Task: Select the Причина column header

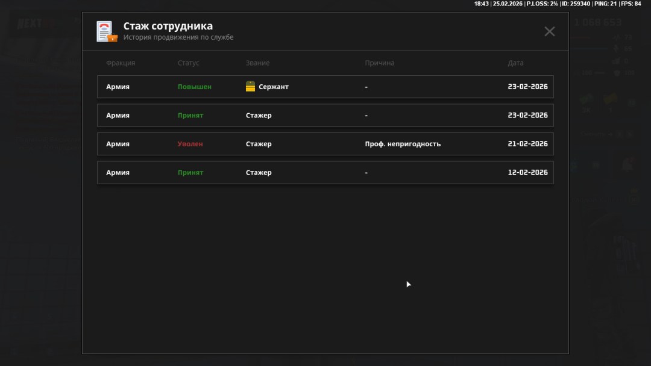Action: point(379,63)
